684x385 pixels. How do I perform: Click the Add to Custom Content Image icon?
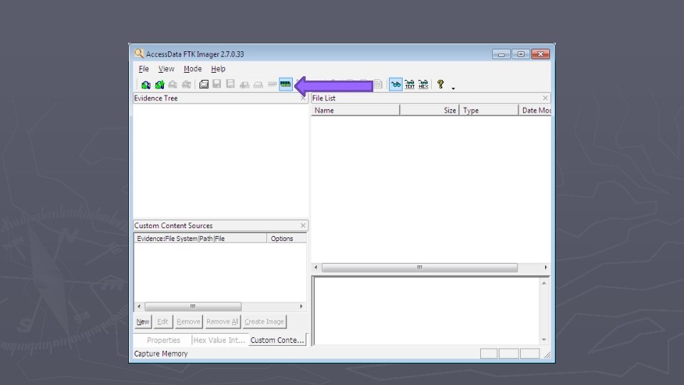point(244,85)
